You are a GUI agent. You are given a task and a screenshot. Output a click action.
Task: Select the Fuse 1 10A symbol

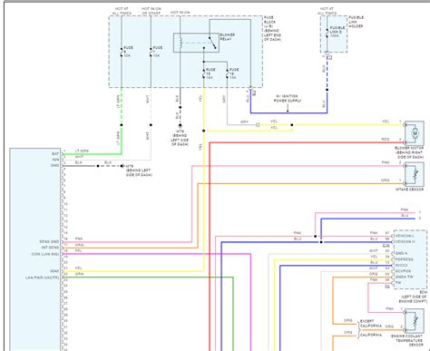pyautogui.click(x=151, y=52)
